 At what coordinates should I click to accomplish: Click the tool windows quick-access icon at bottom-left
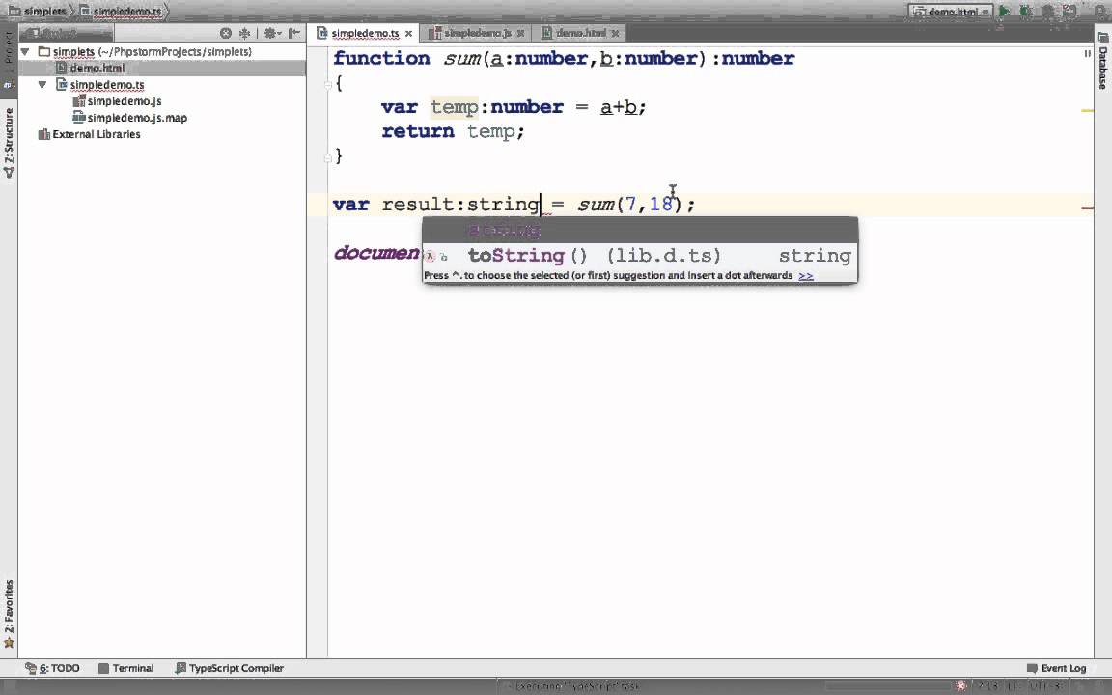[9, 686]
